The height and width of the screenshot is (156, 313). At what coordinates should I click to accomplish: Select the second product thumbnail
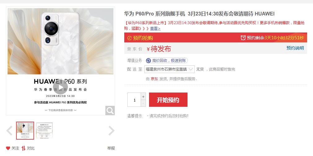44,131
